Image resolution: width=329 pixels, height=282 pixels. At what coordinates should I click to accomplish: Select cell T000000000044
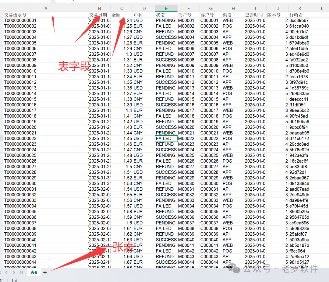(x=46, y=262)
